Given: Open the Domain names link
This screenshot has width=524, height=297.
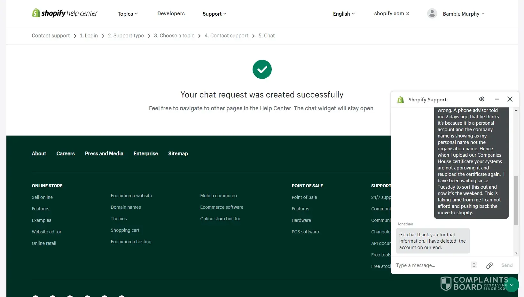Looking at the screenshot, I should pos(126,207).
